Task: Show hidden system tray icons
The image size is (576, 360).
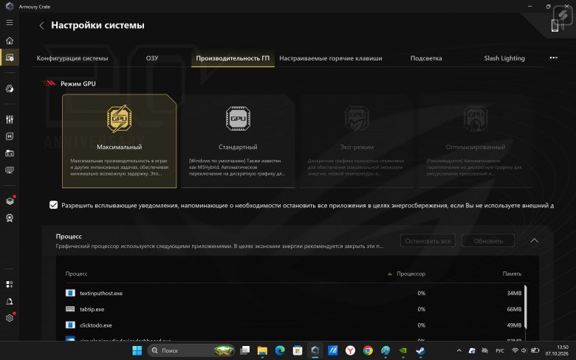Action: click(459, 351)
